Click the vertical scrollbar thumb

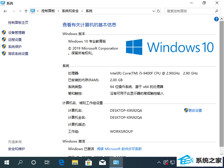click(221, 84)
